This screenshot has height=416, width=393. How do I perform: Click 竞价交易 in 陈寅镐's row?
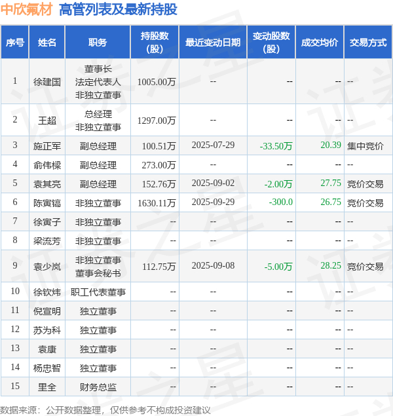pyautogui.click(x=365, y=203)
